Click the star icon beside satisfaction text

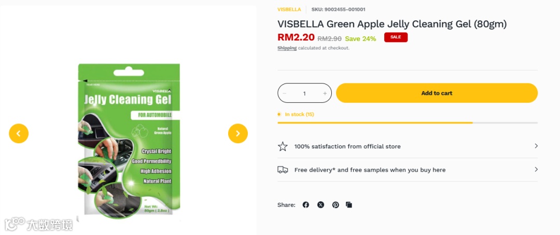(x=283, y=146)
